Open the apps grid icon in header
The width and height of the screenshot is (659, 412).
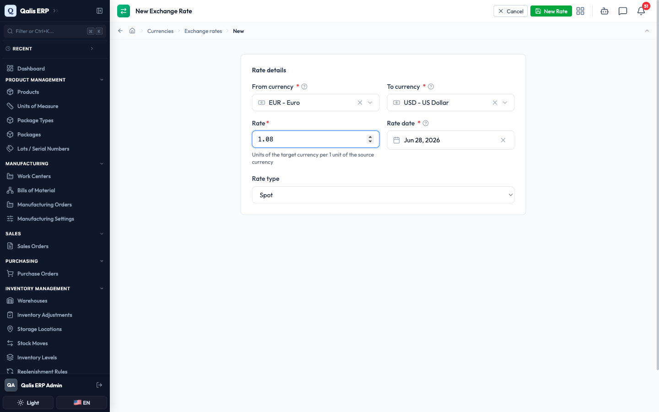(x=580, y=11)
